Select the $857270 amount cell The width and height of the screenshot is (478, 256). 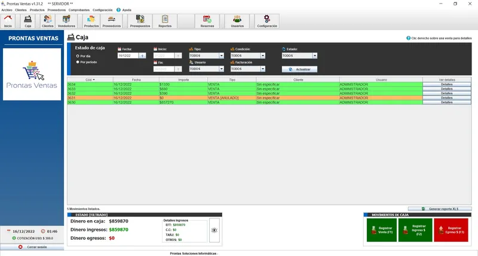tap(183, 102)
